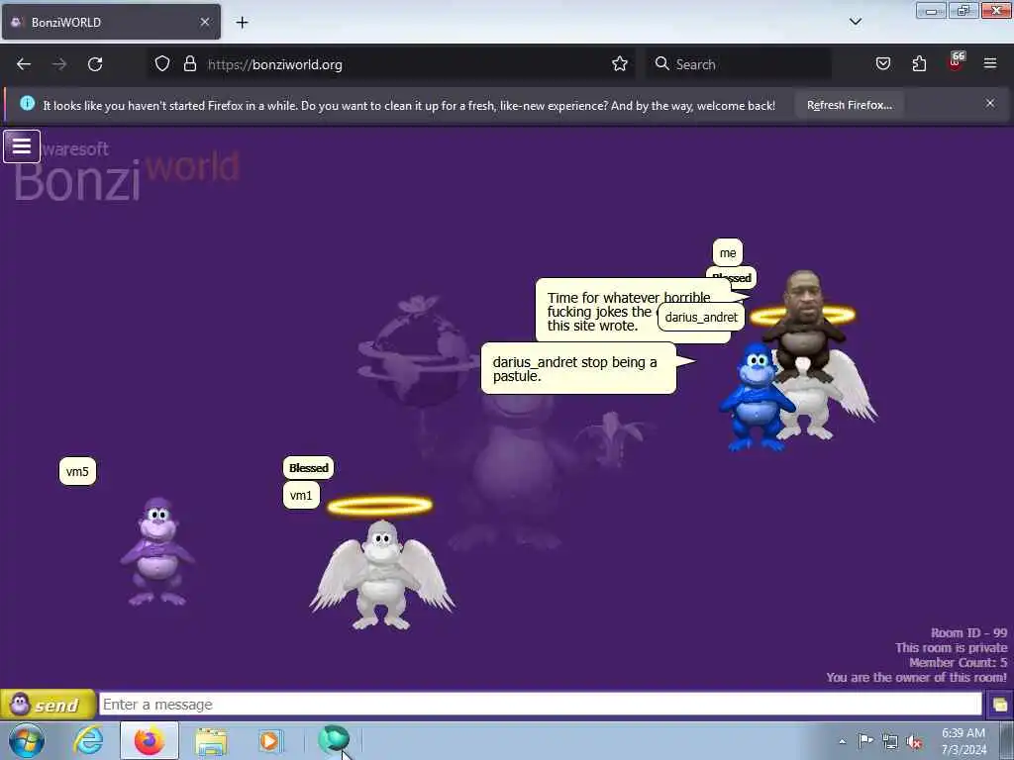Open the Firefox extensions menu
The image size is (1014, 760).
click(919, 64)
